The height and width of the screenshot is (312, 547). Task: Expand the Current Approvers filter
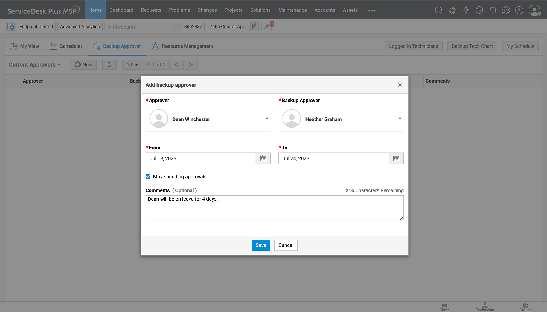(34, 65)
